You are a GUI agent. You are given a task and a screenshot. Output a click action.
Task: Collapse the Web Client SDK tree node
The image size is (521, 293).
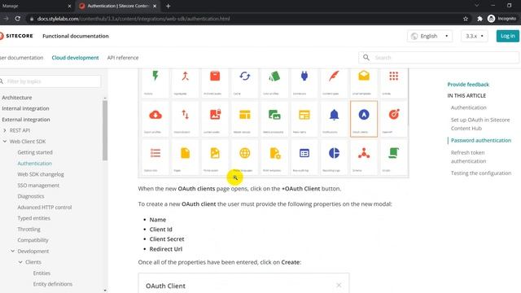click(x=5, y=142)
